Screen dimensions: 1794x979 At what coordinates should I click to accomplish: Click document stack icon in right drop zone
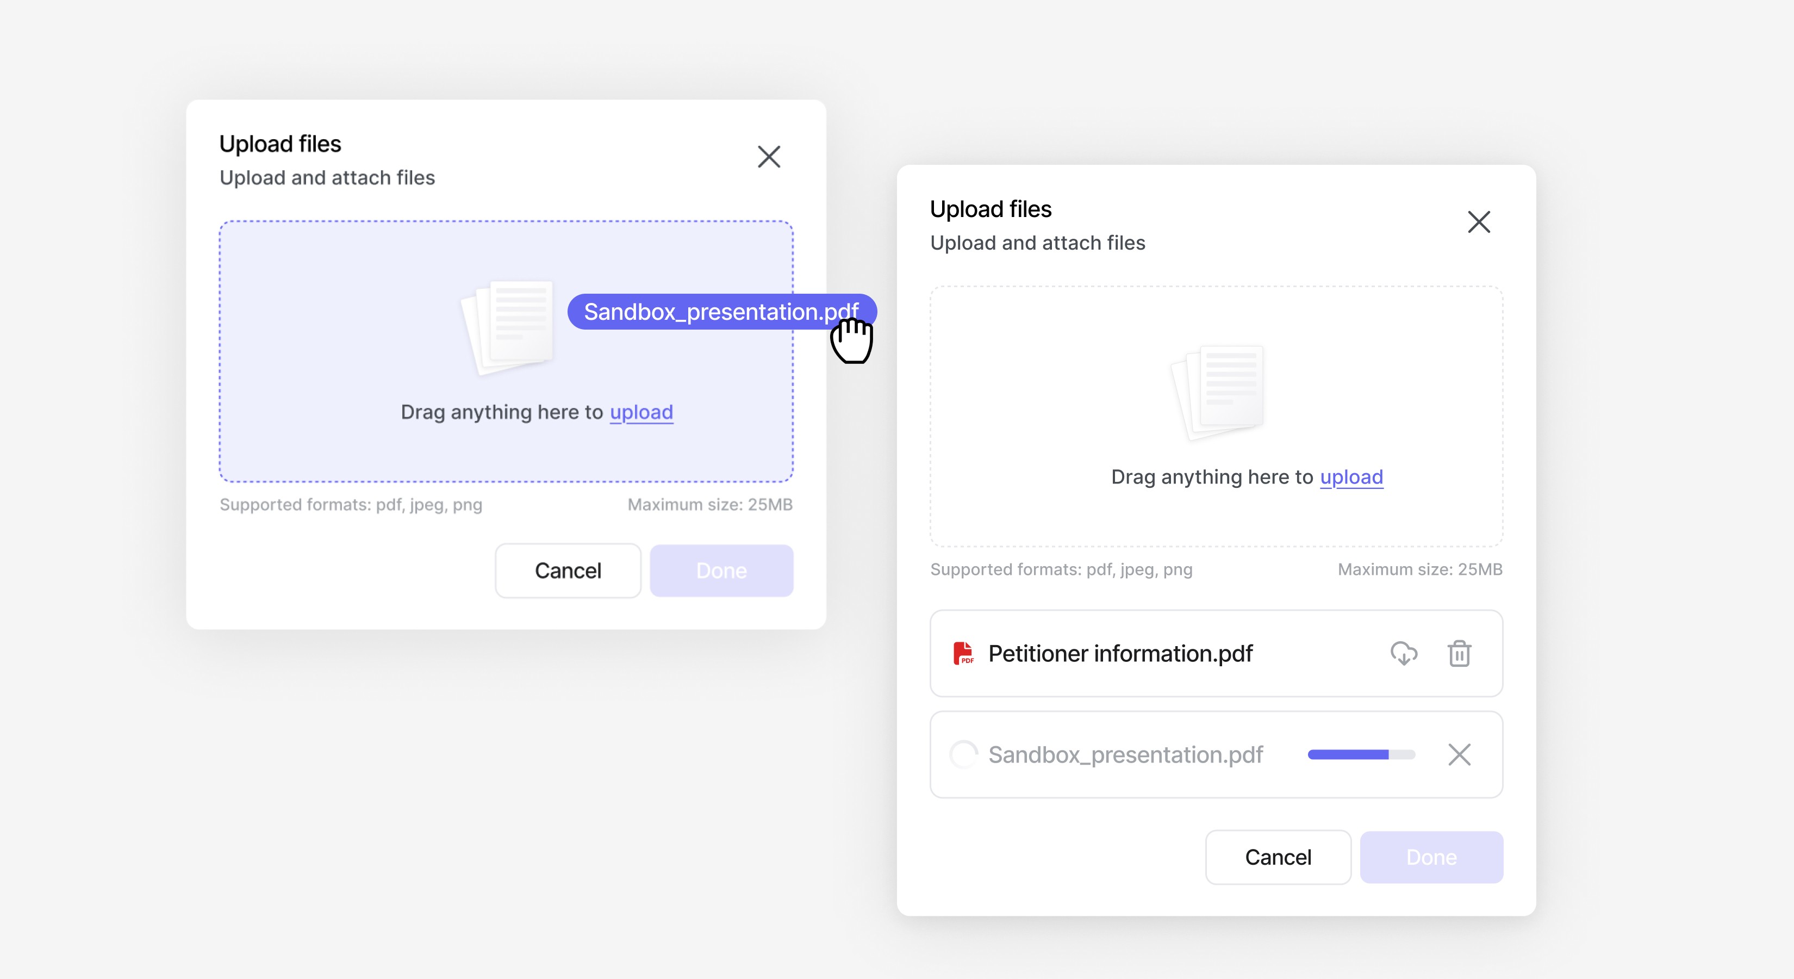point(1219,392)
